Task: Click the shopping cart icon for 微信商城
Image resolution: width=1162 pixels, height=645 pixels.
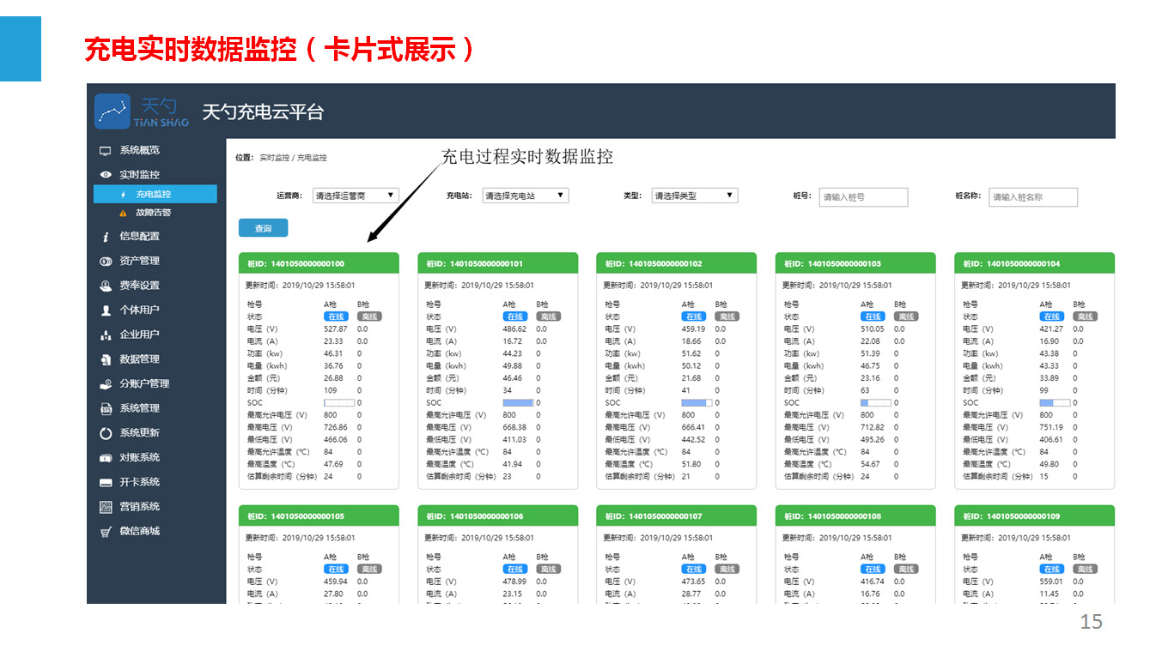Action: point(105,532)
